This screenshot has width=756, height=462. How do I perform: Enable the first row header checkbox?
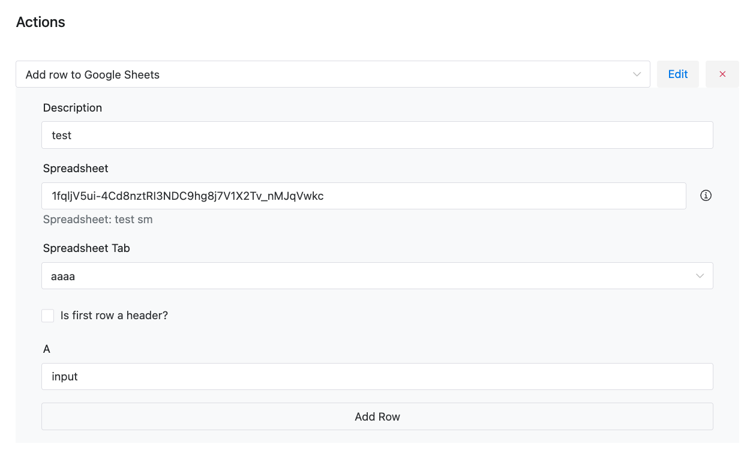coord(48,316)
